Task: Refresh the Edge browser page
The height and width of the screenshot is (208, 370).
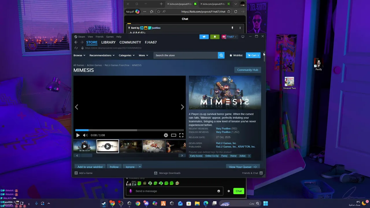Action: [236, 12]
